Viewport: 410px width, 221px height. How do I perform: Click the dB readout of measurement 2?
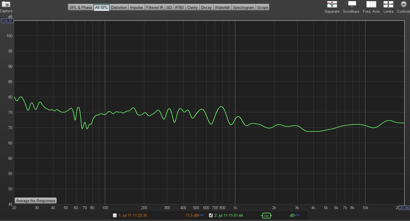tap(292, 215)
